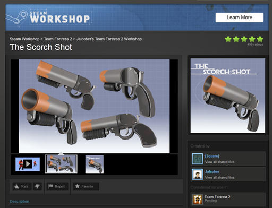Viewport: 272px width, 208px height.
Task: Select the four-gun views thumbnail
Action: tap(61, 164)
